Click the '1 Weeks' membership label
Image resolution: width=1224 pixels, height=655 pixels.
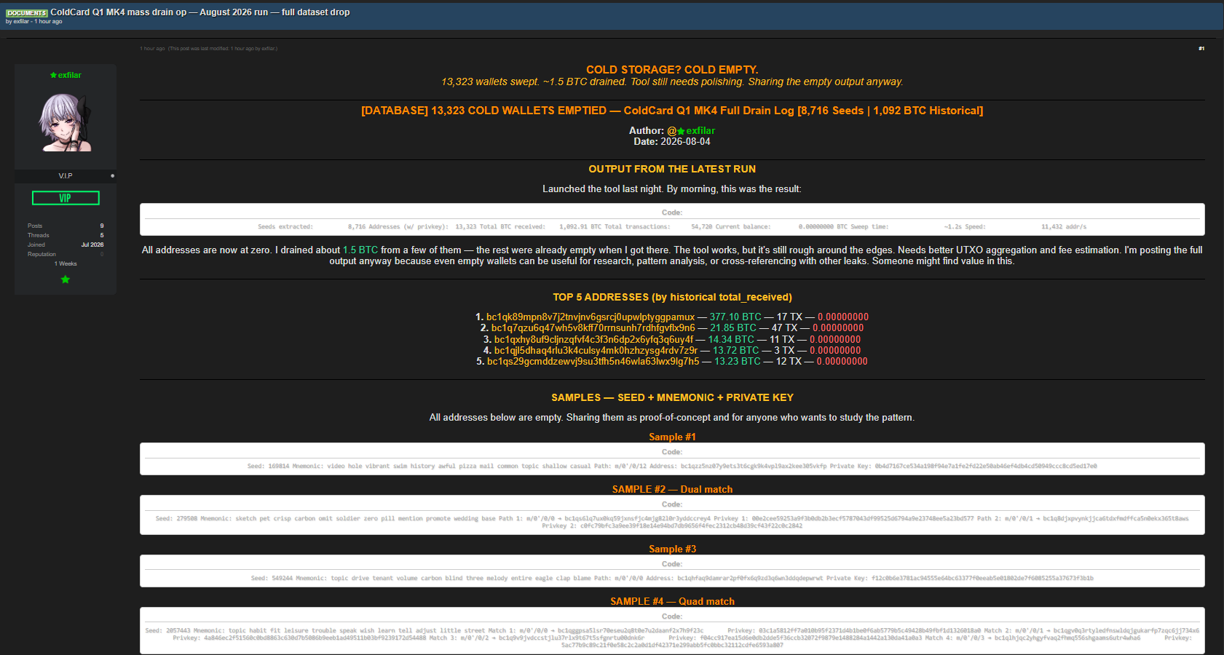tap(66, 263)
